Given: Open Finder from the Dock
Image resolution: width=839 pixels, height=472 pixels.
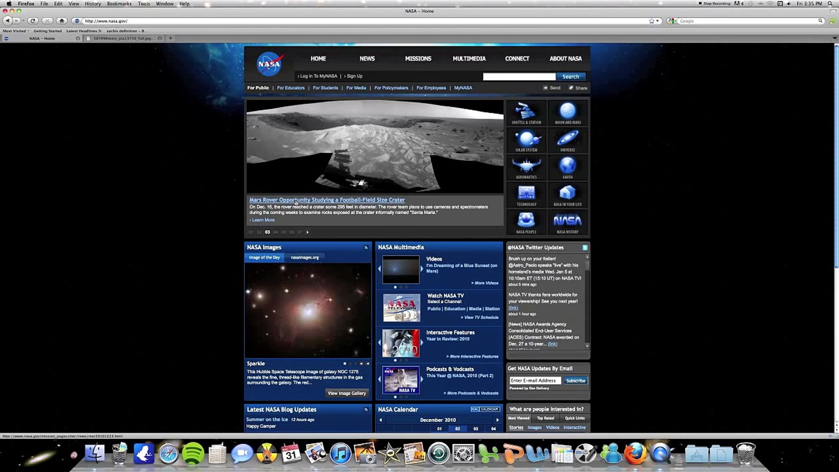Looking at the screenshot, I should [94, 453].
